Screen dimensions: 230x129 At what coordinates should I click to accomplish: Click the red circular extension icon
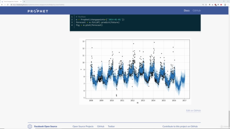221,5
